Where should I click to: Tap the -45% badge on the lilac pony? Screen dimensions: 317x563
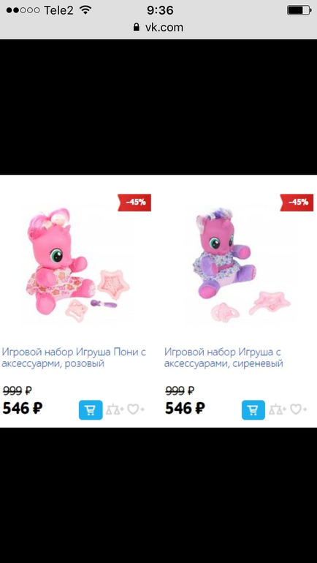tap(297, 203)
